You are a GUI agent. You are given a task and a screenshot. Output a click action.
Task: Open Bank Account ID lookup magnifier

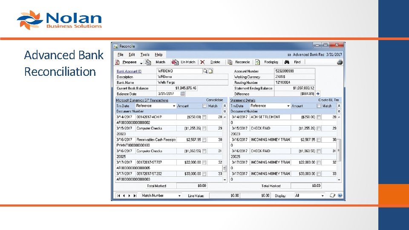pyautogui.click(x=205, y=71)
